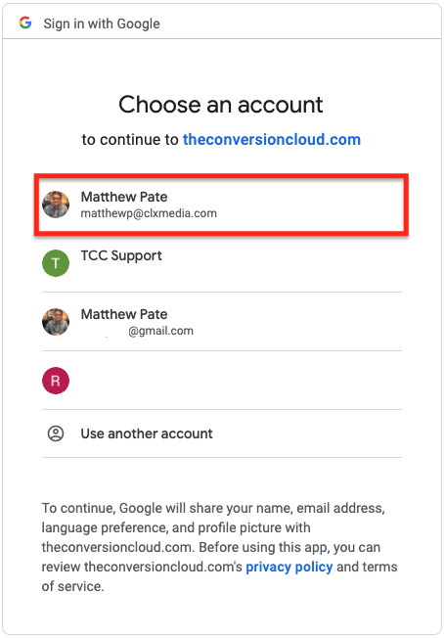Image resolution: width=444 pixels, height=638 pixels.
Task: Click the profile photo of the gmail.com account
Action: tap(56, 322)
